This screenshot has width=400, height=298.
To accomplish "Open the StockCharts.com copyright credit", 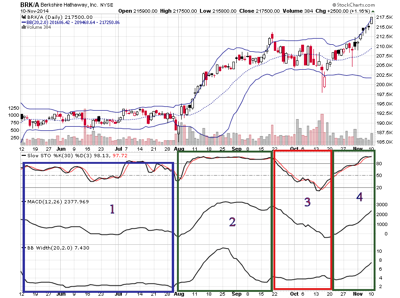I will pyautogui.click(x=353, y=5).
